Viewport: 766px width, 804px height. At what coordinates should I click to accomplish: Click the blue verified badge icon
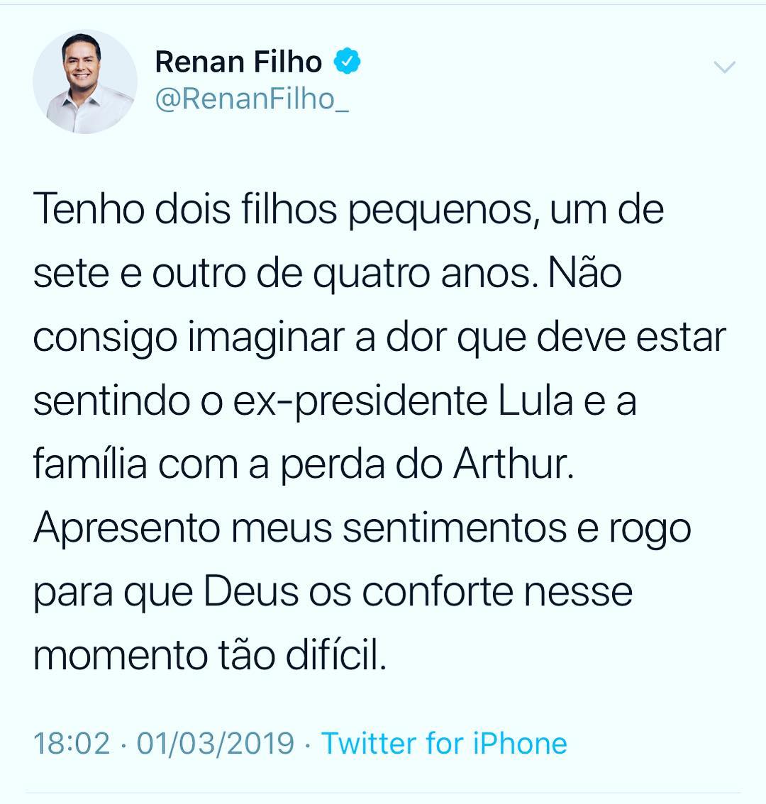[x=348, y=61]
